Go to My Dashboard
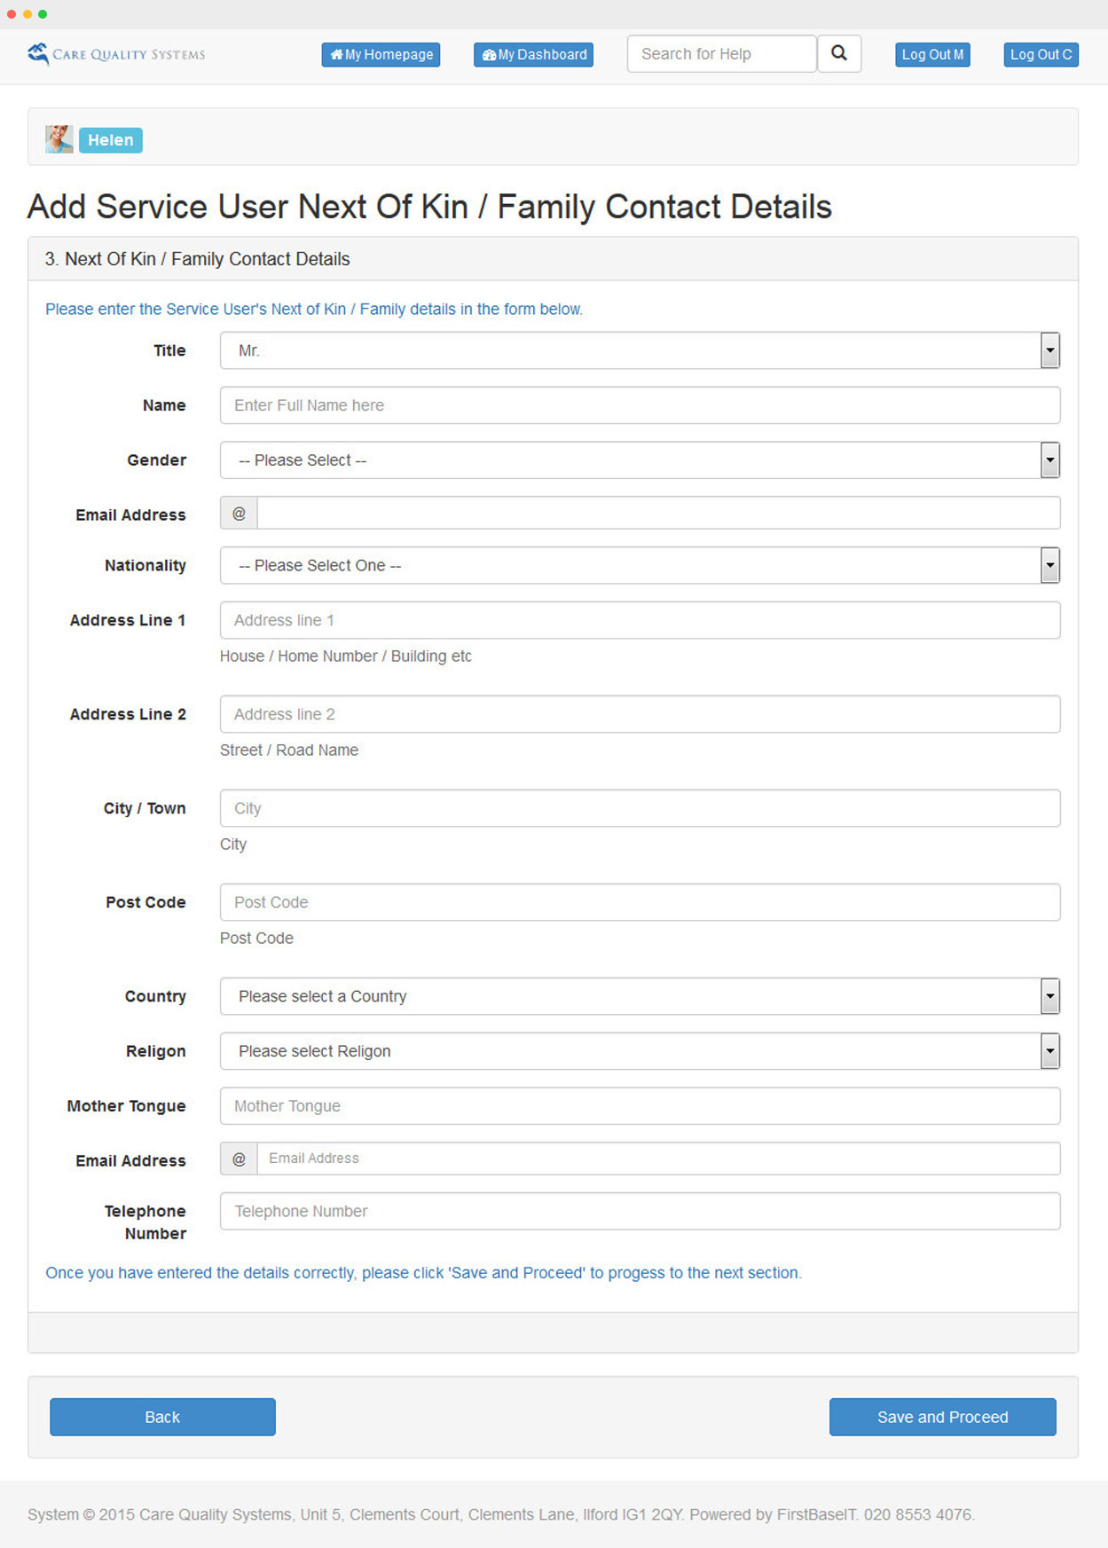This screenshot has width=1108, height=1548. click(x=533, y=54)
